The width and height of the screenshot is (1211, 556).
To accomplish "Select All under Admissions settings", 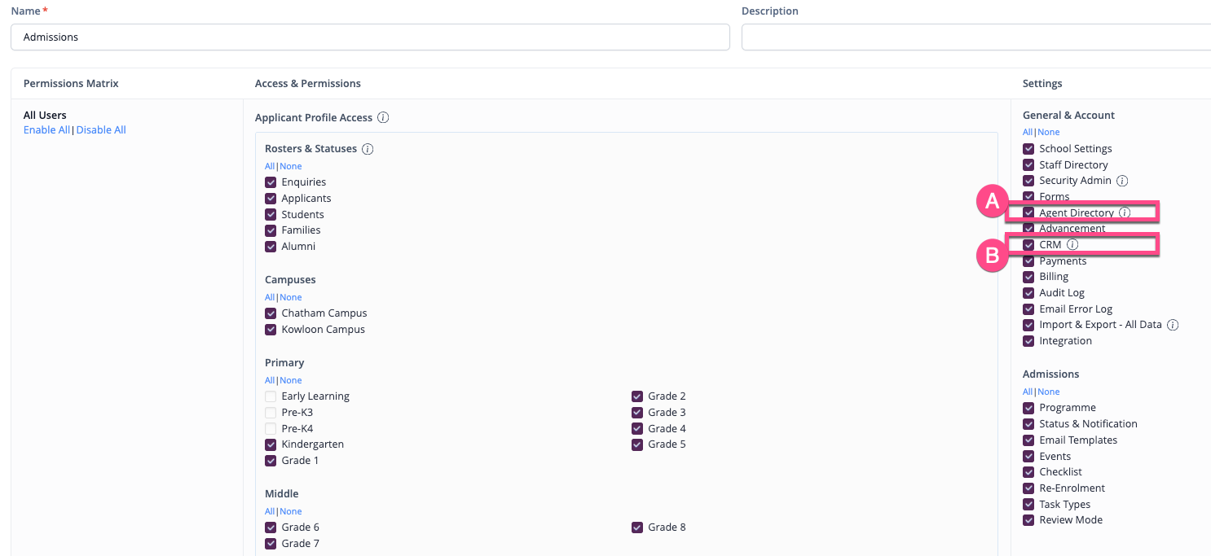I will click(1028, 392).
